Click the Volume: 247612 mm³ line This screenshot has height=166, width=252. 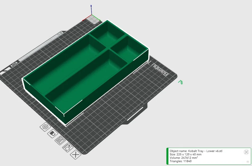click(x=184, y=158)
